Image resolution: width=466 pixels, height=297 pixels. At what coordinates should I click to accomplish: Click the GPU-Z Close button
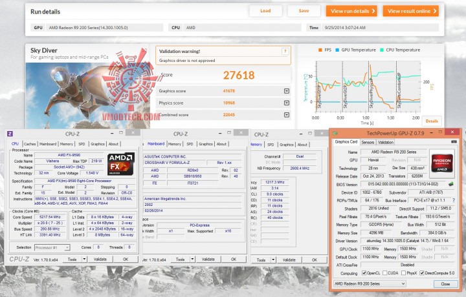click(445, 284)
